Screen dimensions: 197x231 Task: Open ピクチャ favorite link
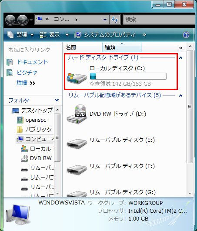(x=27, y=73)
